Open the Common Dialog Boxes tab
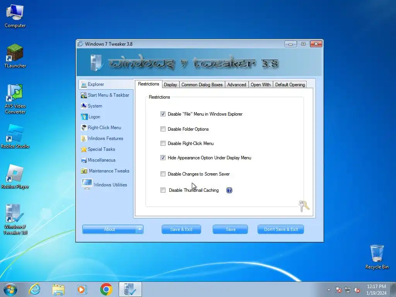The width and height of the screenshot is (396, 297). click(x=202, y=85)
